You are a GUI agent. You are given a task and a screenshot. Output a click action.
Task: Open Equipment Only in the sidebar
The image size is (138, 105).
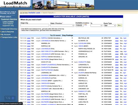coord(8,26)
